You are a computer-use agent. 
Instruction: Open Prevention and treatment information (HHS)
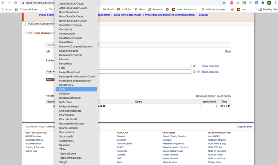click(170, 15)
